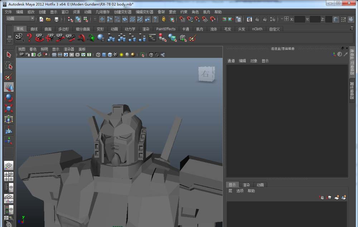The height and width of the screenshot is (227, 358).
Task: Open the 文件 menu
Action: [8, 12]
